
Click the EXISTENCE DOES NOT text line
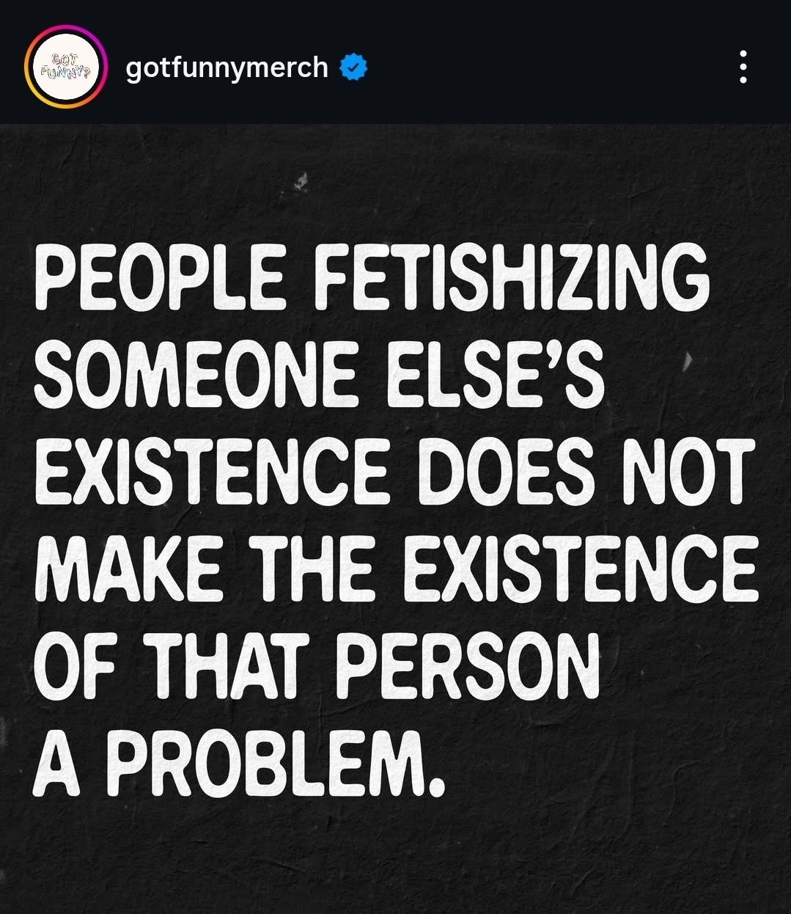394,472
